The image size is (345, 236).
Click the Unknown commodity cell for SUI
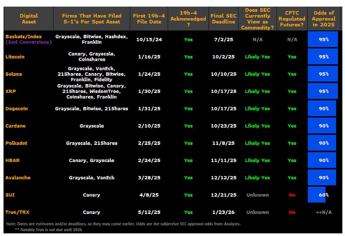[x=257, y=195]
